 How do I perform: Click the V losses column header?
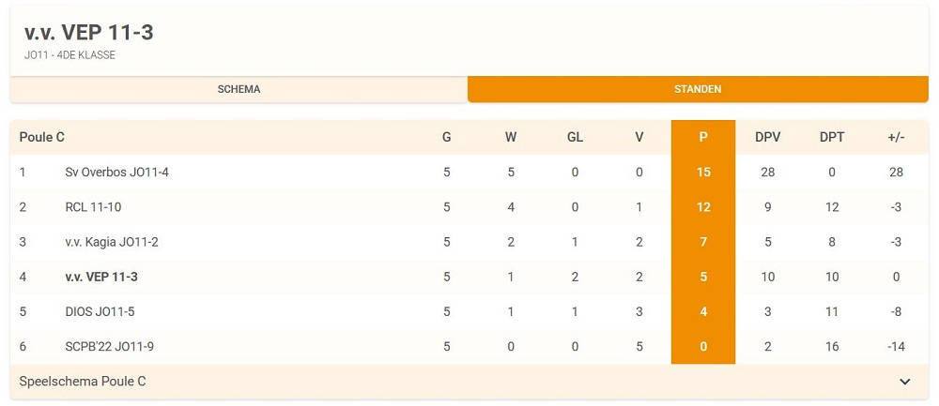coord(639,137)
